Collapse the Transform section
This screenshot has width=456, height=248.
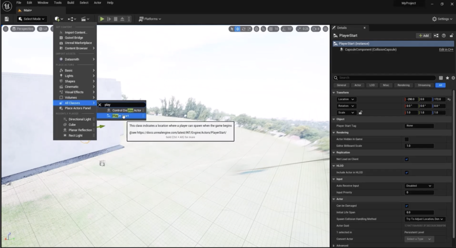334,93
